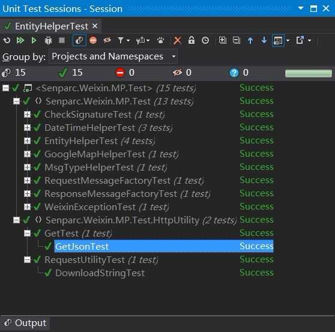
Task: Open the layout options dropdown arrow
Action: (x=288, y=40)
